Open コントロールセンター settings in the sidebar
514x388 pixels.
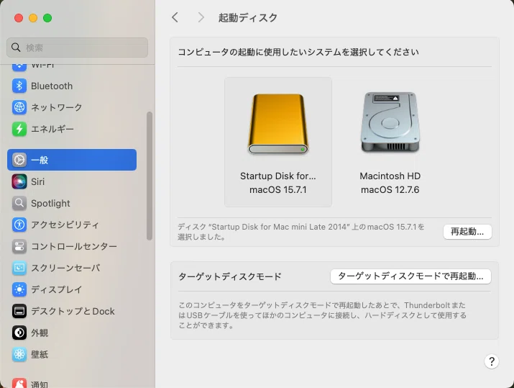(x=72, y=246)
